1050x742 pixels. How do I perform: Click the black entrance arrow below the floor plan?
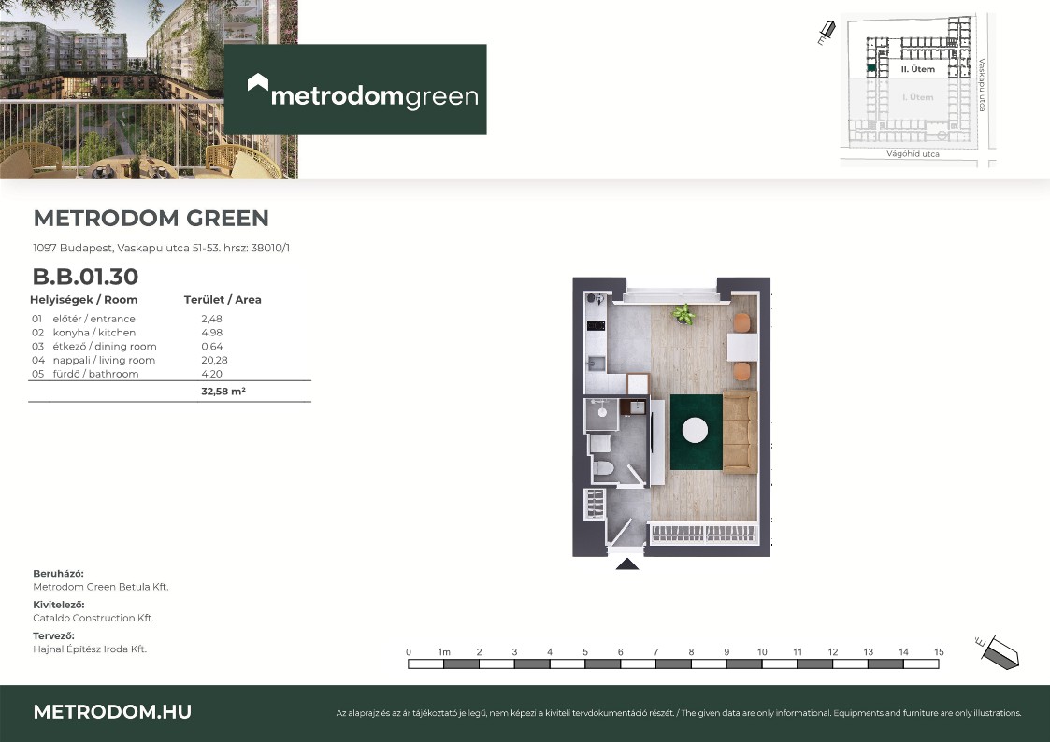(626, 564)
